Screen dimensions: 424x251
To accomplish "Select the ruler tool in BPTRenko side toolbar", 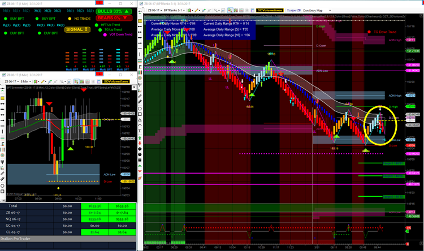I will pos(140,96).
